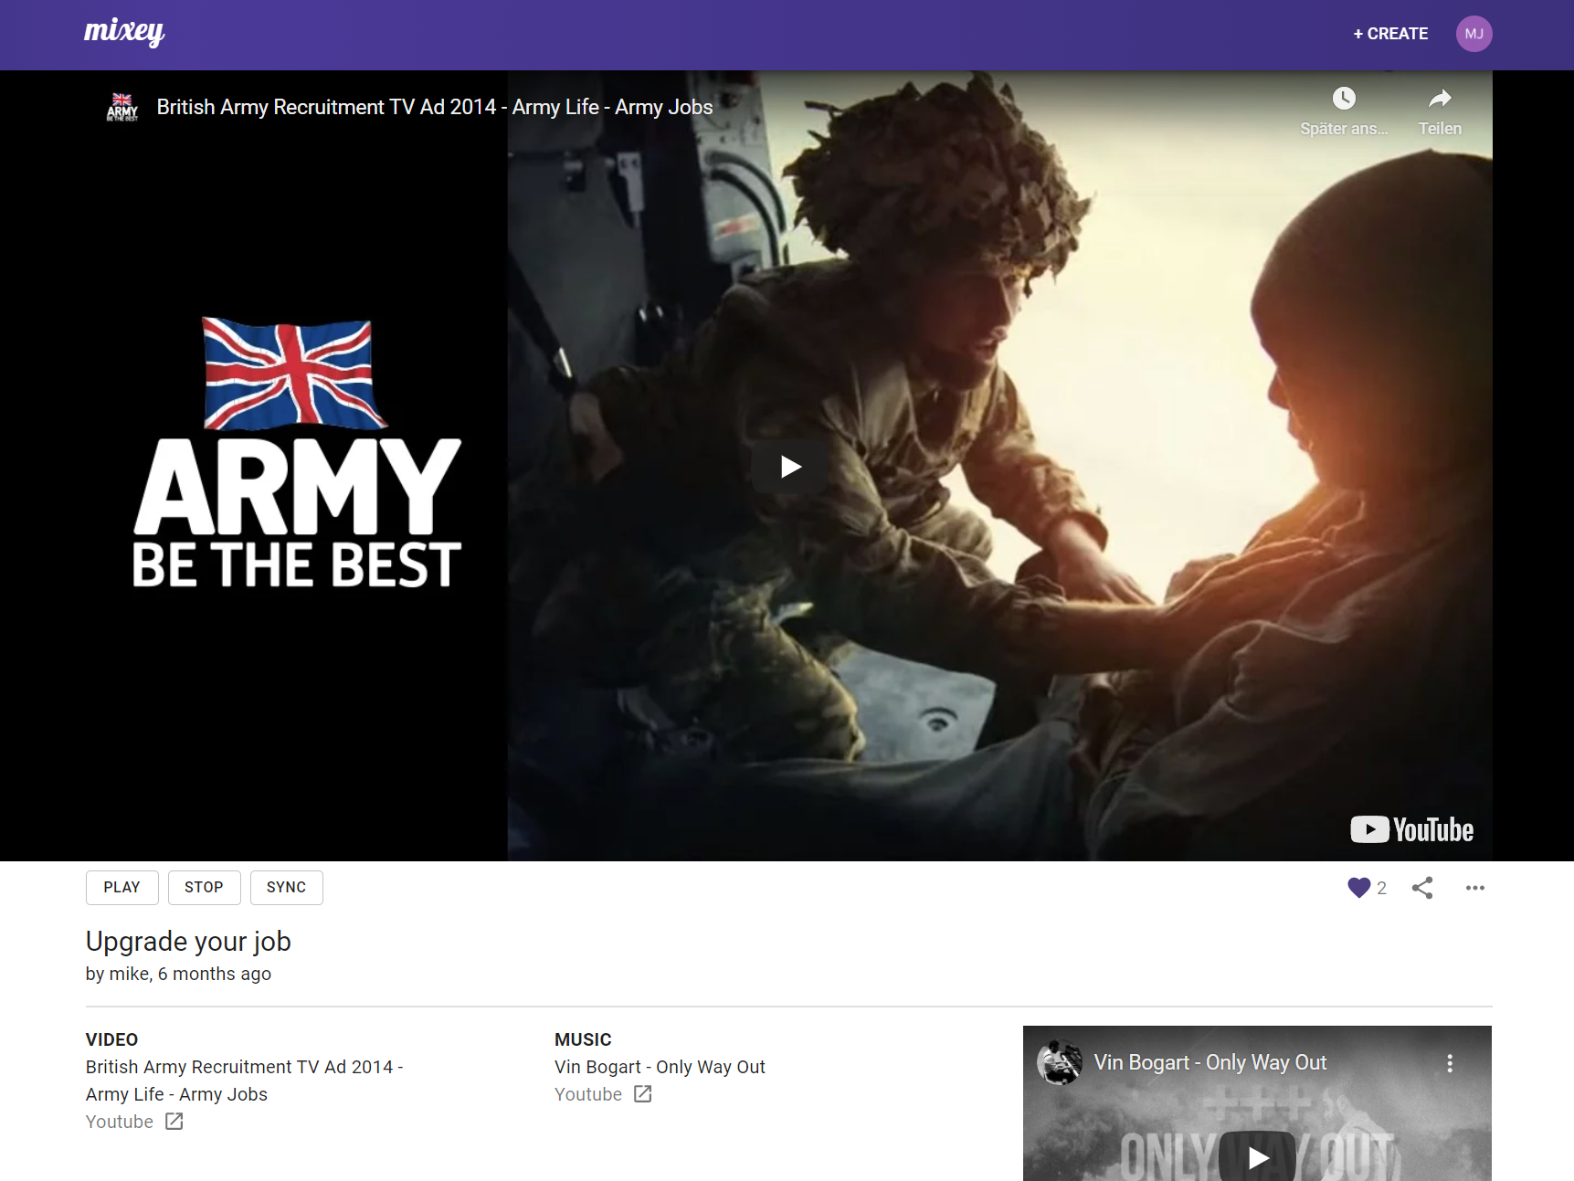1574x1181 pixels.
Task: Click the PLAY button
Action: click(x=122, y=888)
